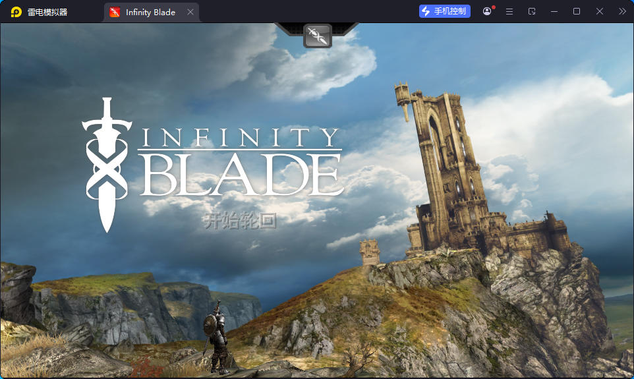Click the Infinity Blade app icon in tab
The height and width of the screenshot is (379, 634).
[115, 12]
